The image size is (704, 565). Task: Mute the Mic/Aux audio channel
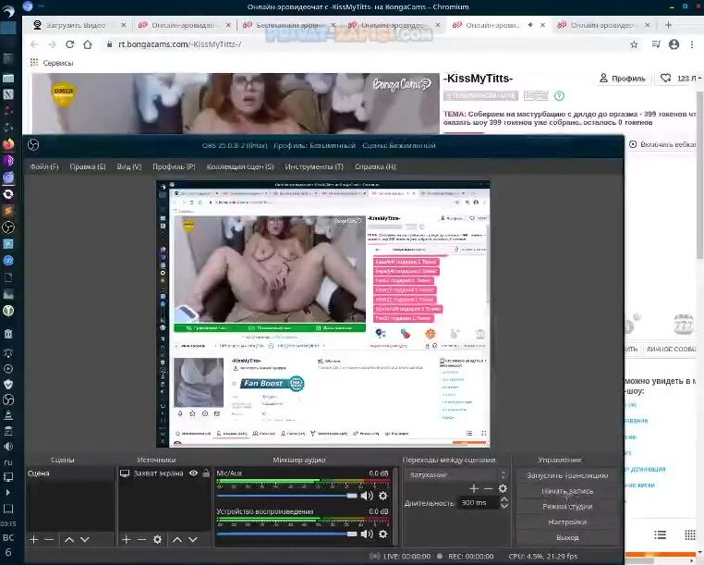click(367, 496)
